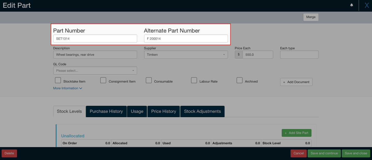Open the Price History tab
Image resolution: width=372 pixels, height=160 pixels.
[163, 111]
